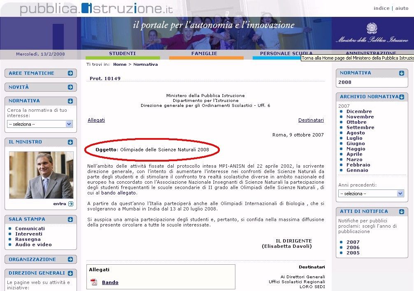Jump to the Allegati anchor link
Image resolution: width=414 pixels, height=291 pixels.
click(x=96, y=120)
